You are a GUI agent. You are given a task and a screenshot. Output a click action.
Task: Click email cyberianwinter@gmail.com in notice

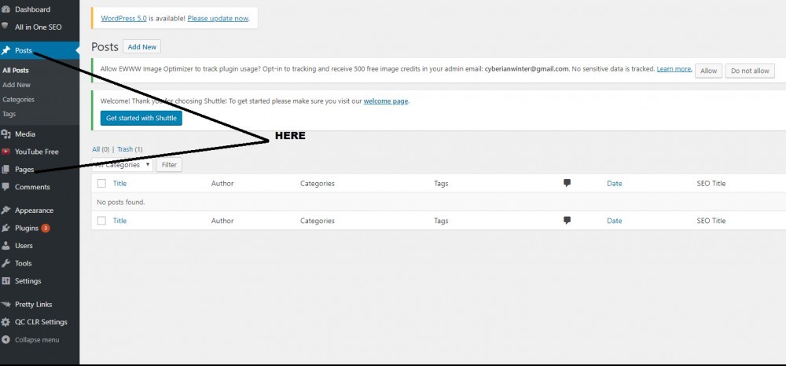point(527,68)
